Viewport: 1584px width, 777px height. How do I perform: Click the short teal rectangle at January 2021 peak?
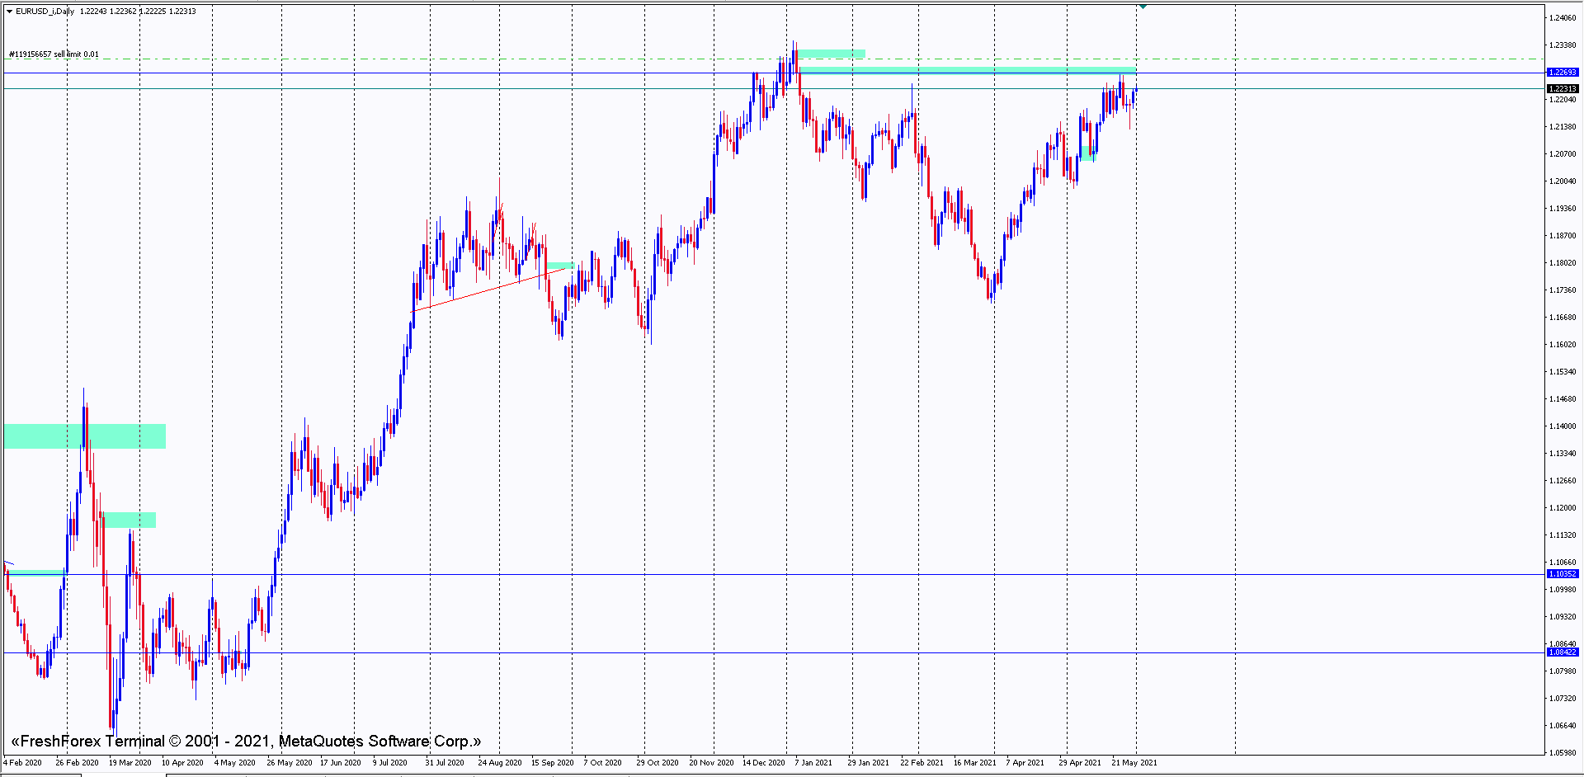pyautogui.click(x=832, y=54)
